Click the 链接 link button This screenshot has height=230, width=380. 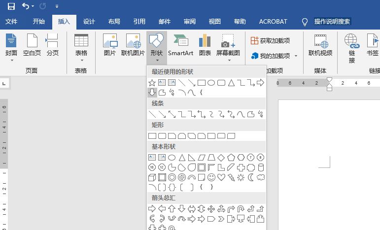click(352, 48)
